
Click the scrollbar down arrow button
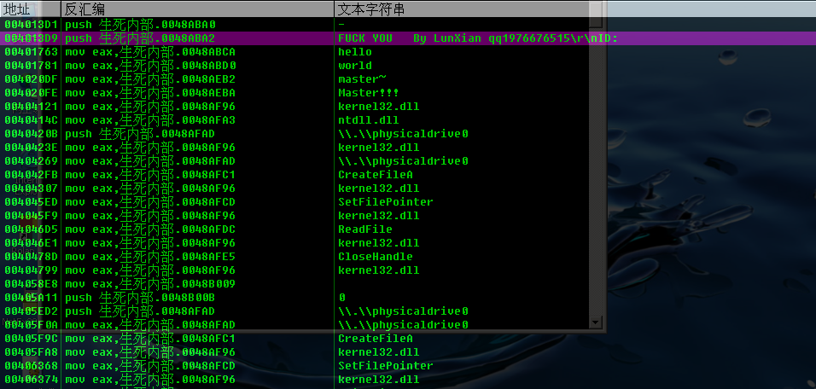click(596, 322)
